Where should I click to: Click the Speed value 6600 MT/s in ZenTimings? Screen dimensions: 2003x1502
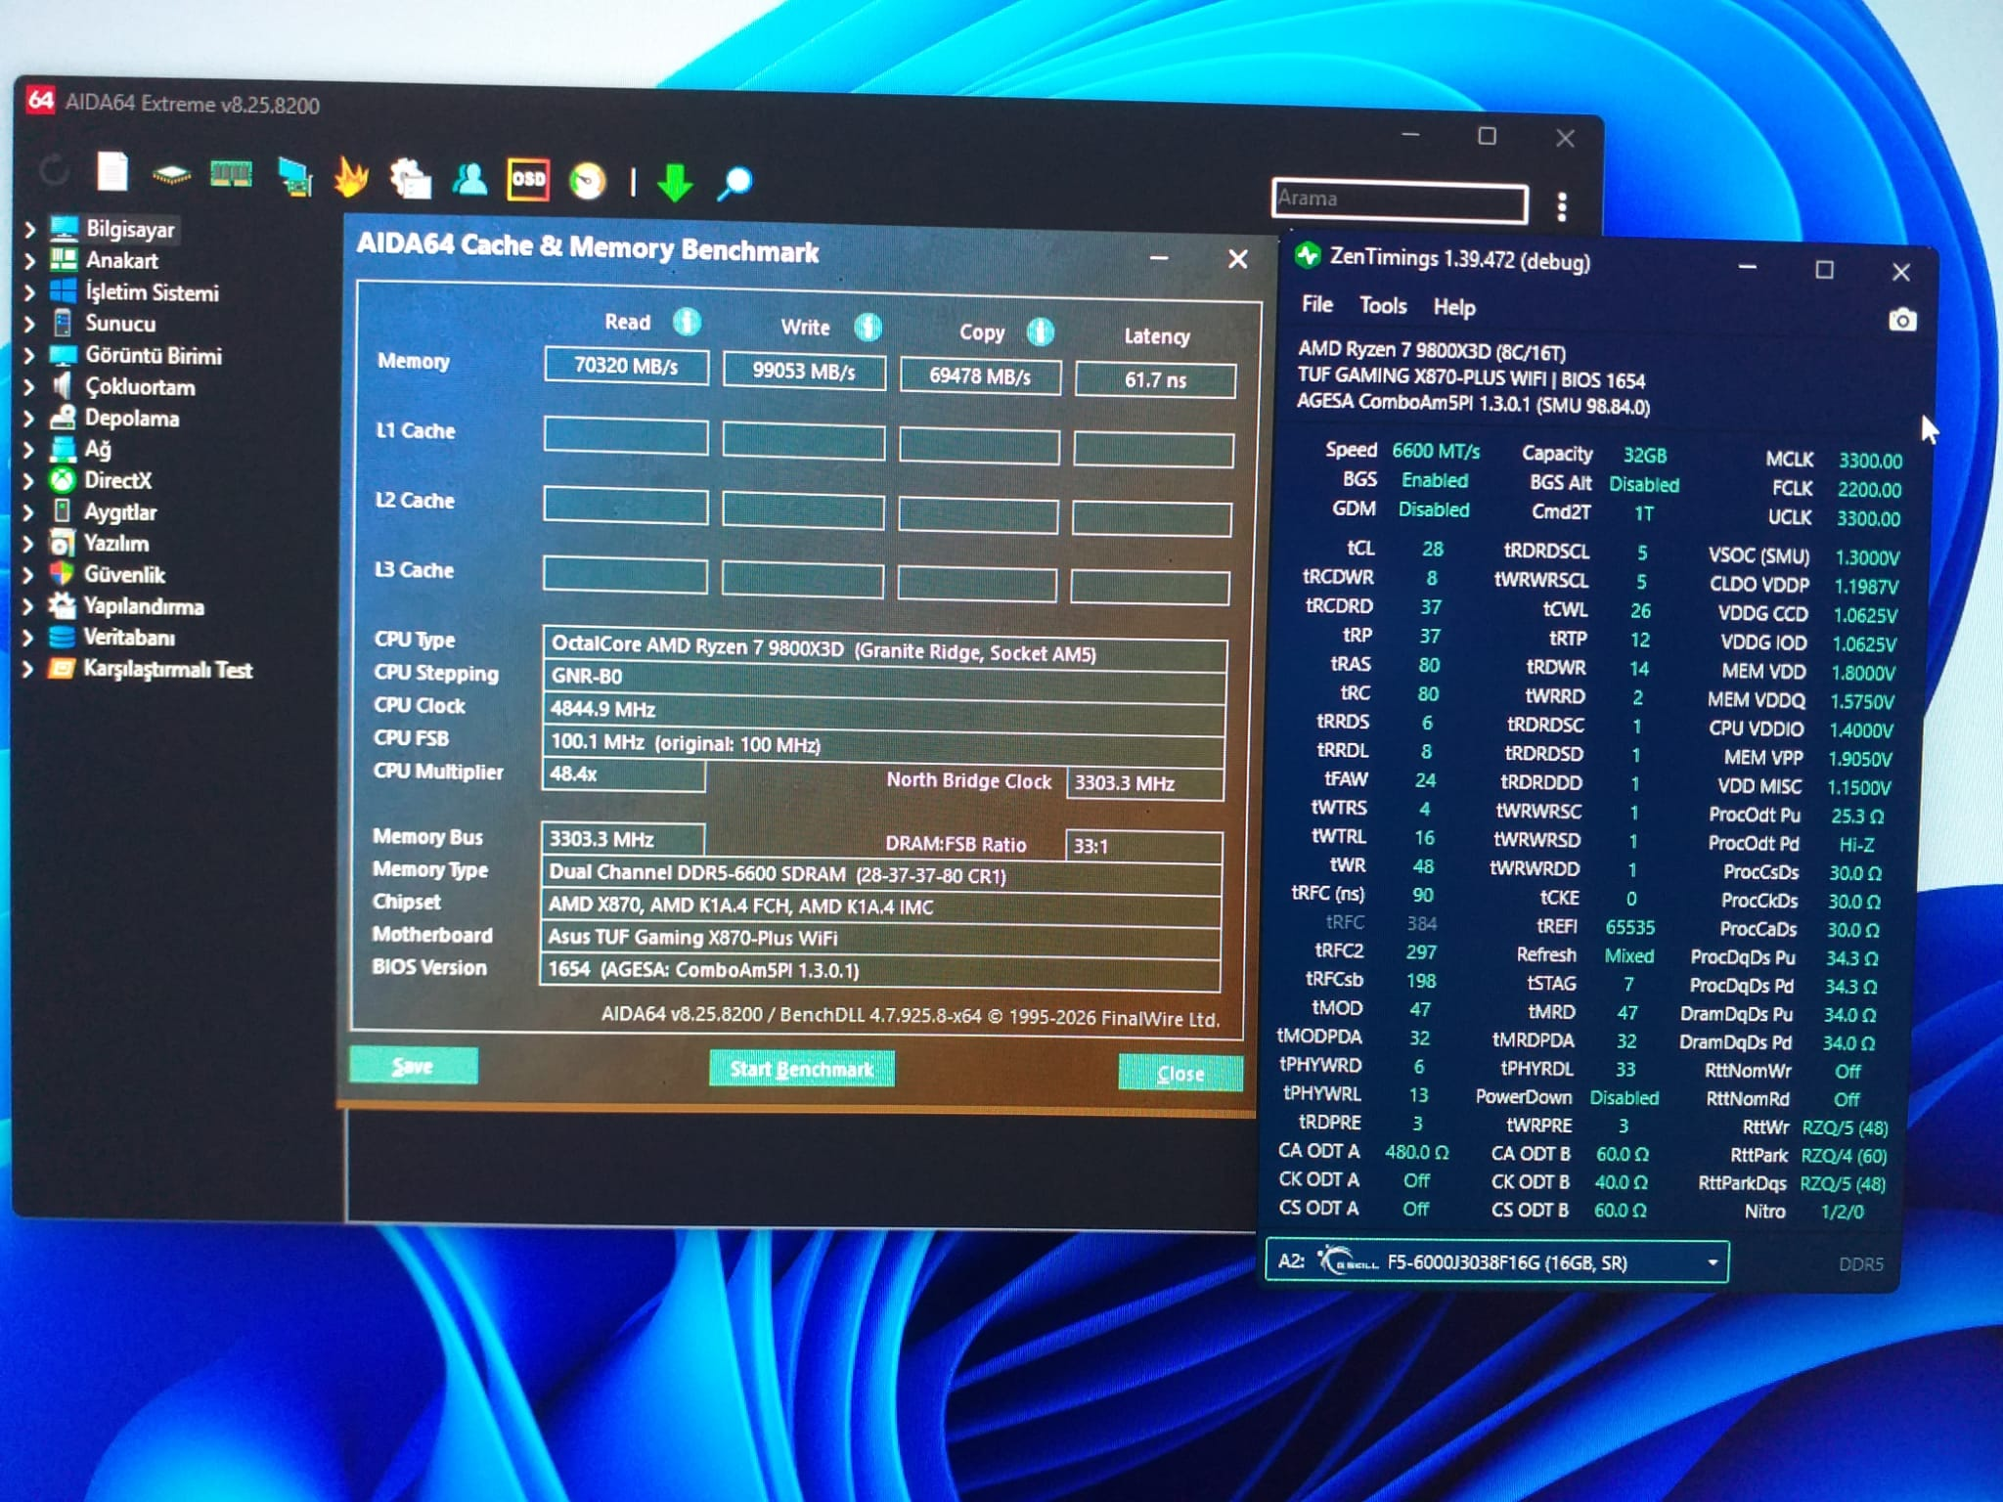[x=1436, y=451]
